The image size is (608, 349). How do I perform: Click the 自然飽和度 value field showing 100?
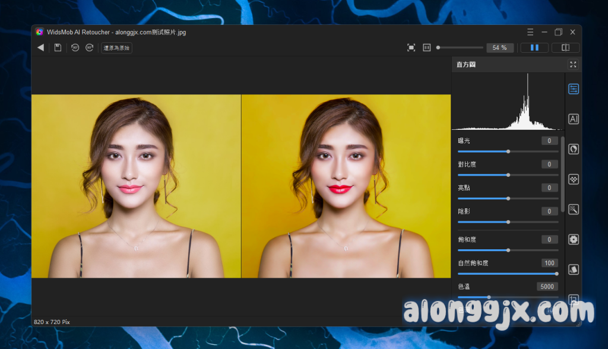pyautogui.click(x=549, y=263)
